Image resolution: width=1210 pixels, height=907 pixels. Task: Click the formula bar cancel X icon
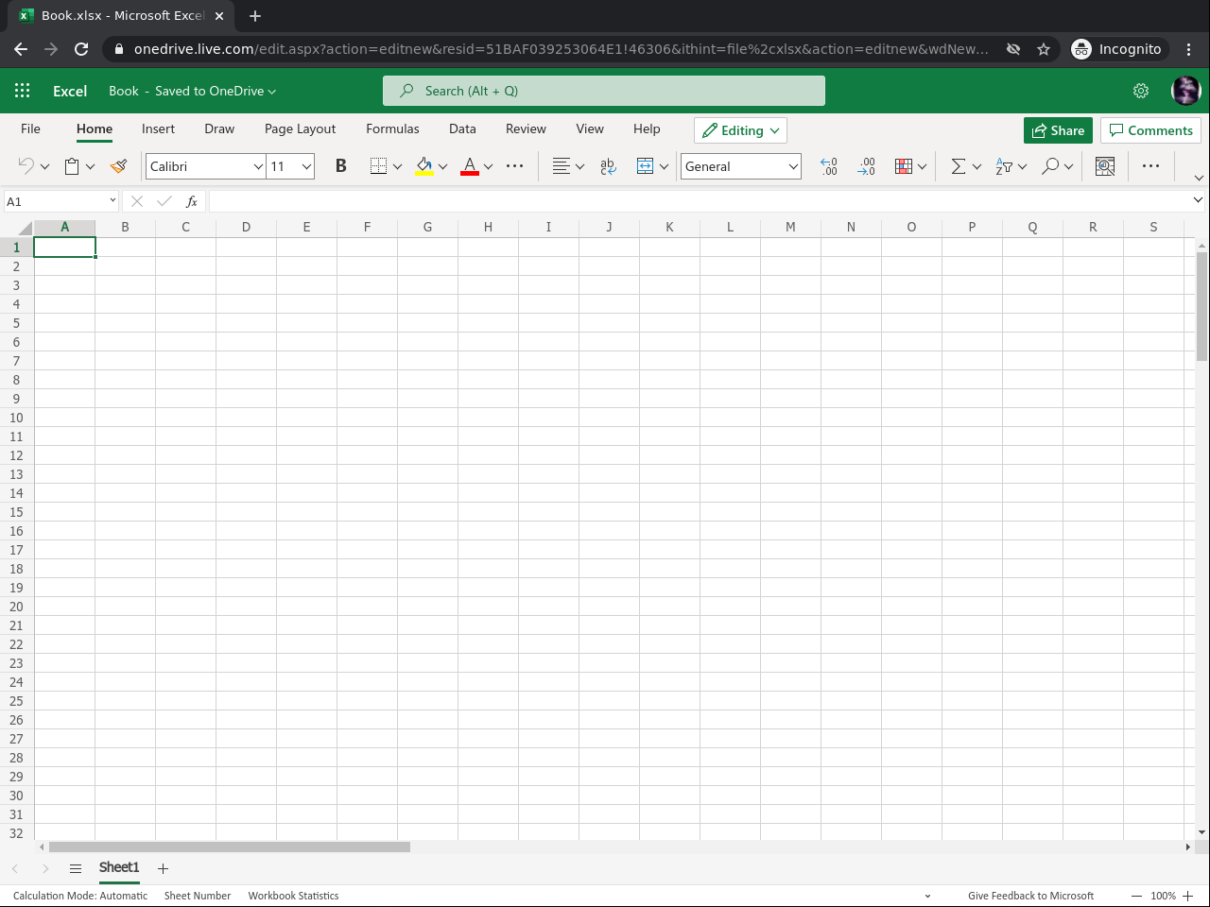(137, 201)
